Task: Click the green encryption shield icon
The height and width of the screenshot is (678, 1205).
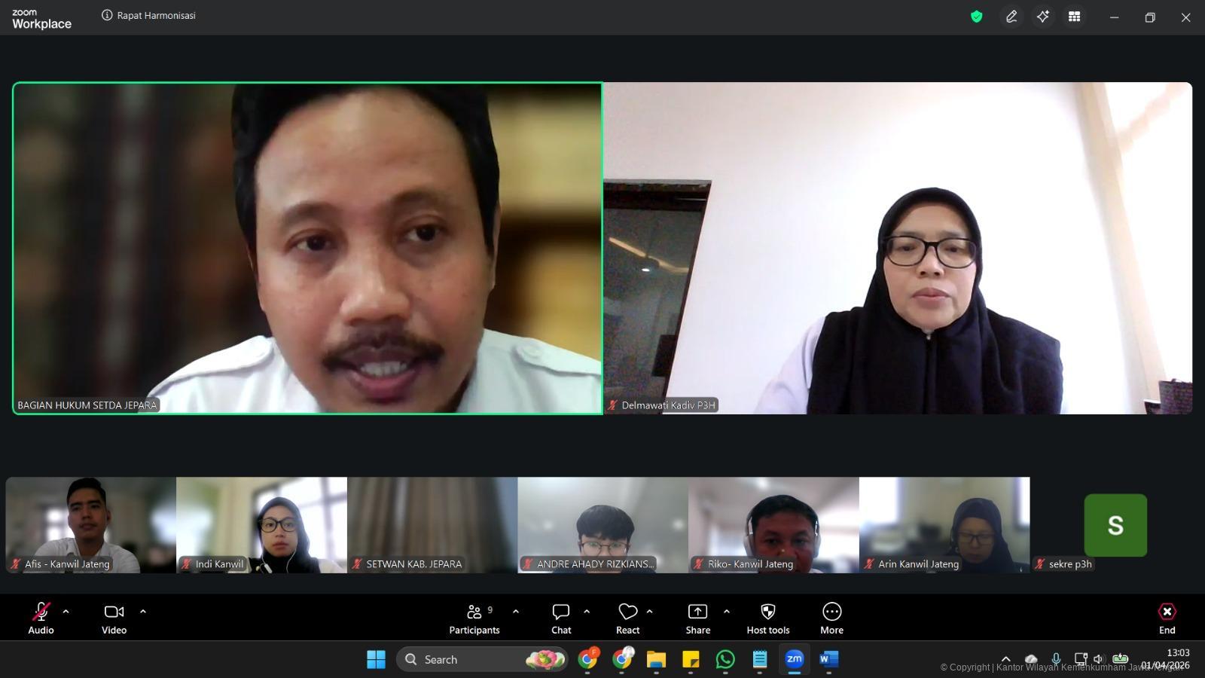Action: click(x=977, y=17)
